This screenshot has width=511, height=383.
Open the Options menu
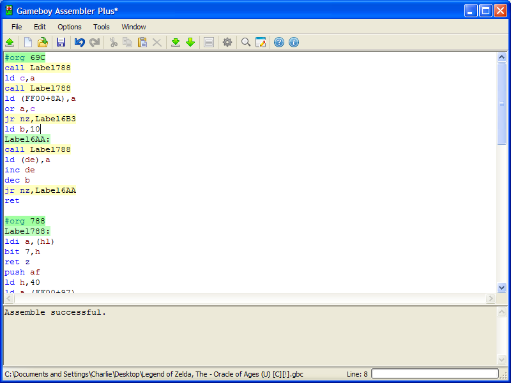(x=70, y=27)
